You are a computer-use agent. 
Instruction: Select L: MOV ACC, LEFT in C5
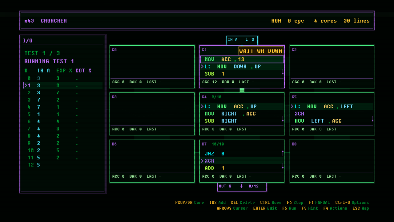coord(332,106)
